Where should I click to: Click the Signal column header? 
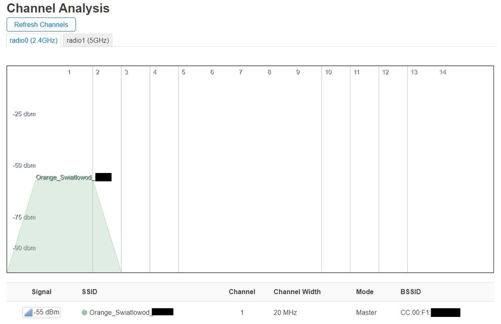point(42,291)
